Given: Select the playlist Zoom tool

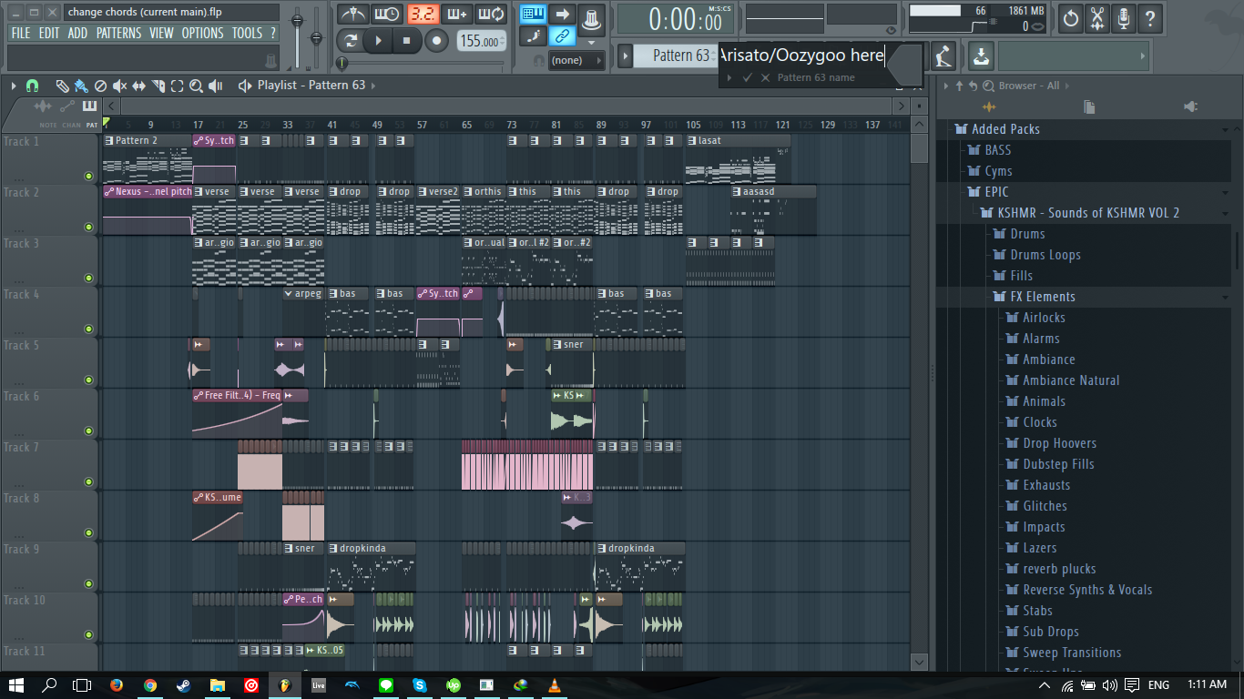Looking at the screenshot, I should click(196, 86).
